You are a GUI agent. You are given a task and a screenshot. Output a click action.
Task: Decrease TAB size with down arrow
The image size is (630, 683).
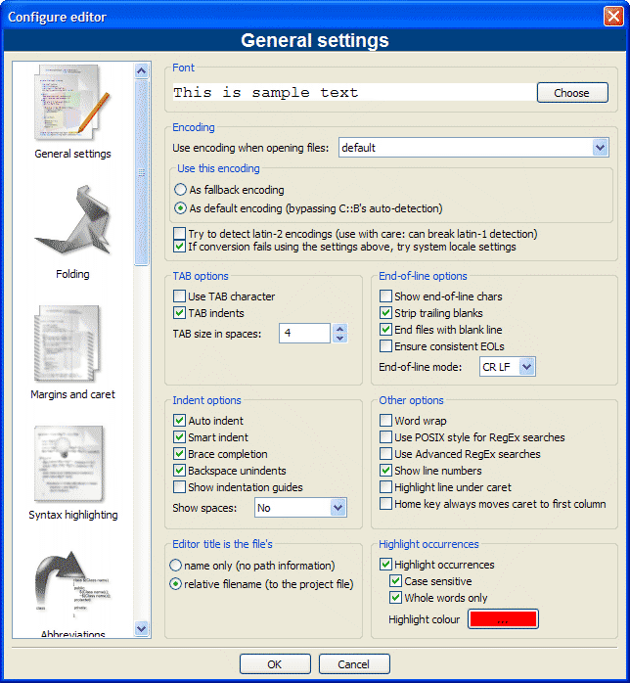[339, 339]
